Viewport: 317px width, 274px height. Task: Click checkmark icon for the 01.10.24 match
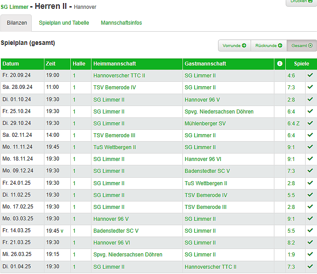[310, 99]
